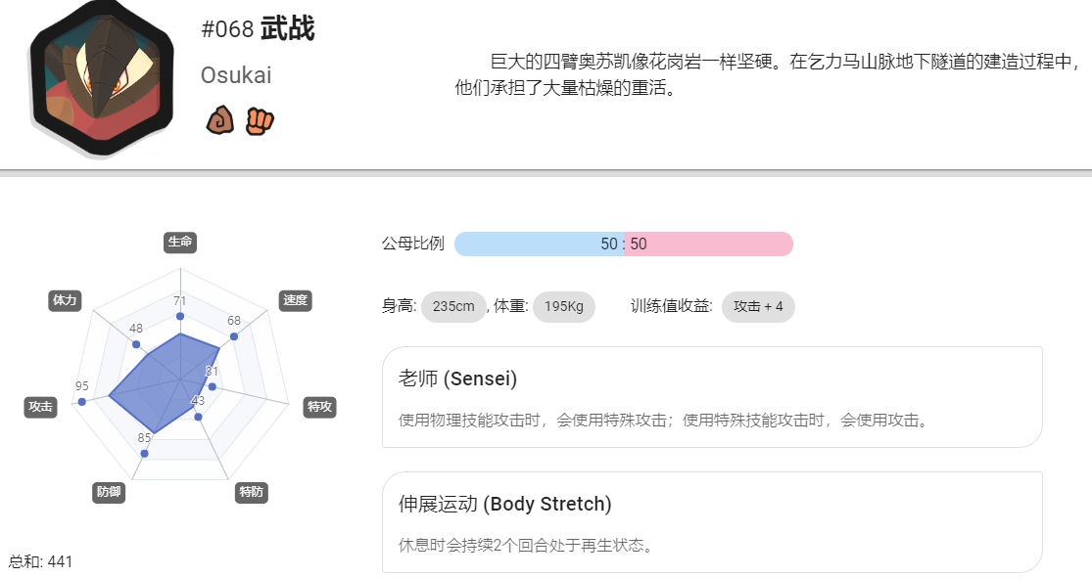Click the 攻击 + 4 training value chip
This screenshot has height=578, width=1092.
[758, 307]
